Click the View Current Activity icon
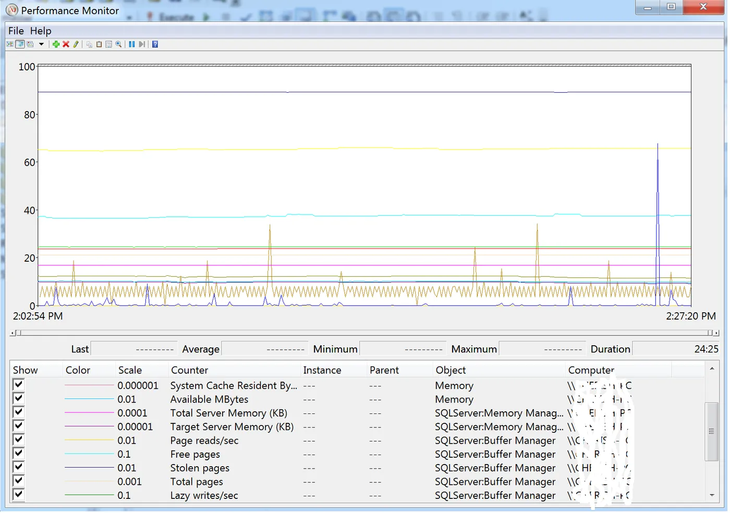Screen dimensions: 730x513 pos(10,44)
